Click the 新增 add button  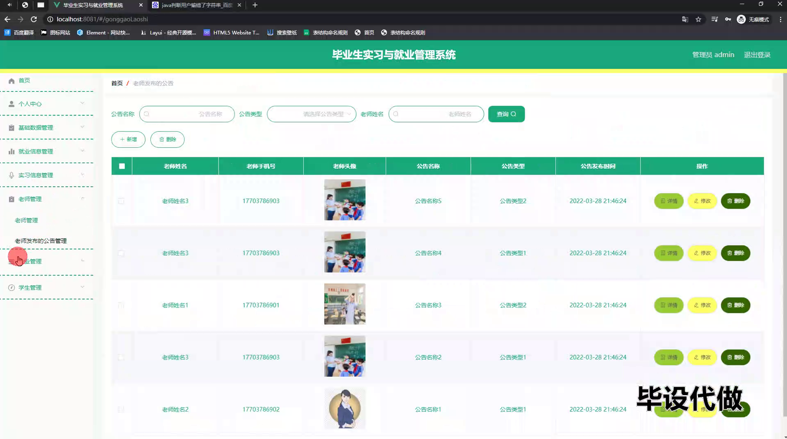pyautogui.click(x=128, y=139)
